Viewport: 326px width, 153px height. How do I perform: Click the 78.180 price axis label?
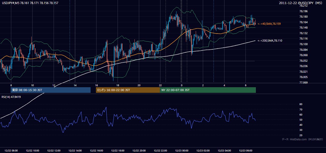(x=304, y=17)
